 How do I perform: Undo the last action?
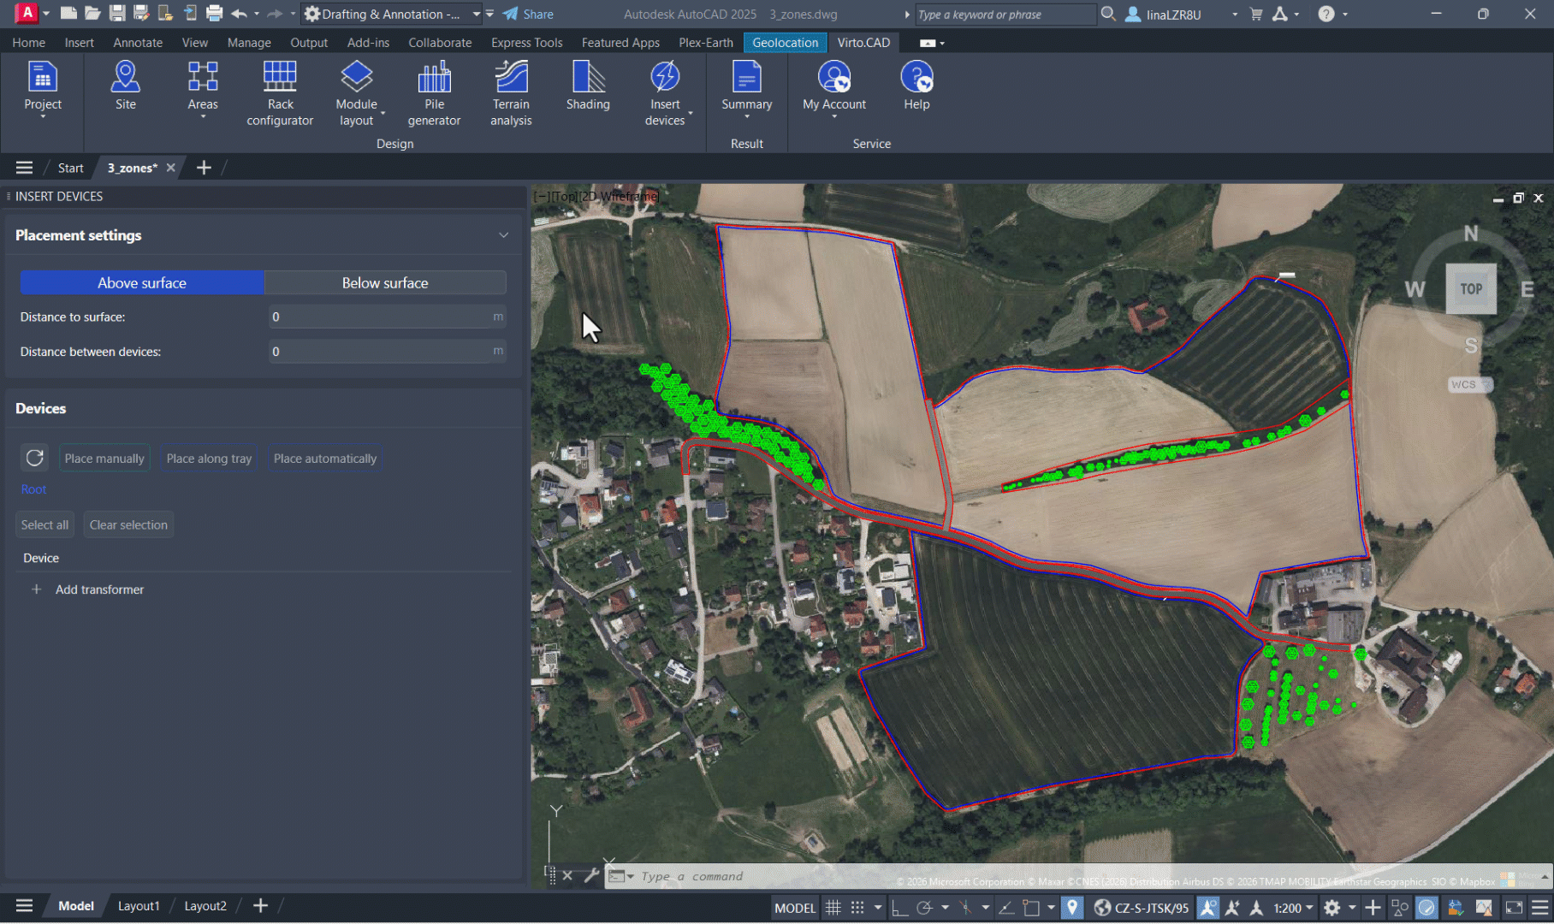click(x=239, y=14)
